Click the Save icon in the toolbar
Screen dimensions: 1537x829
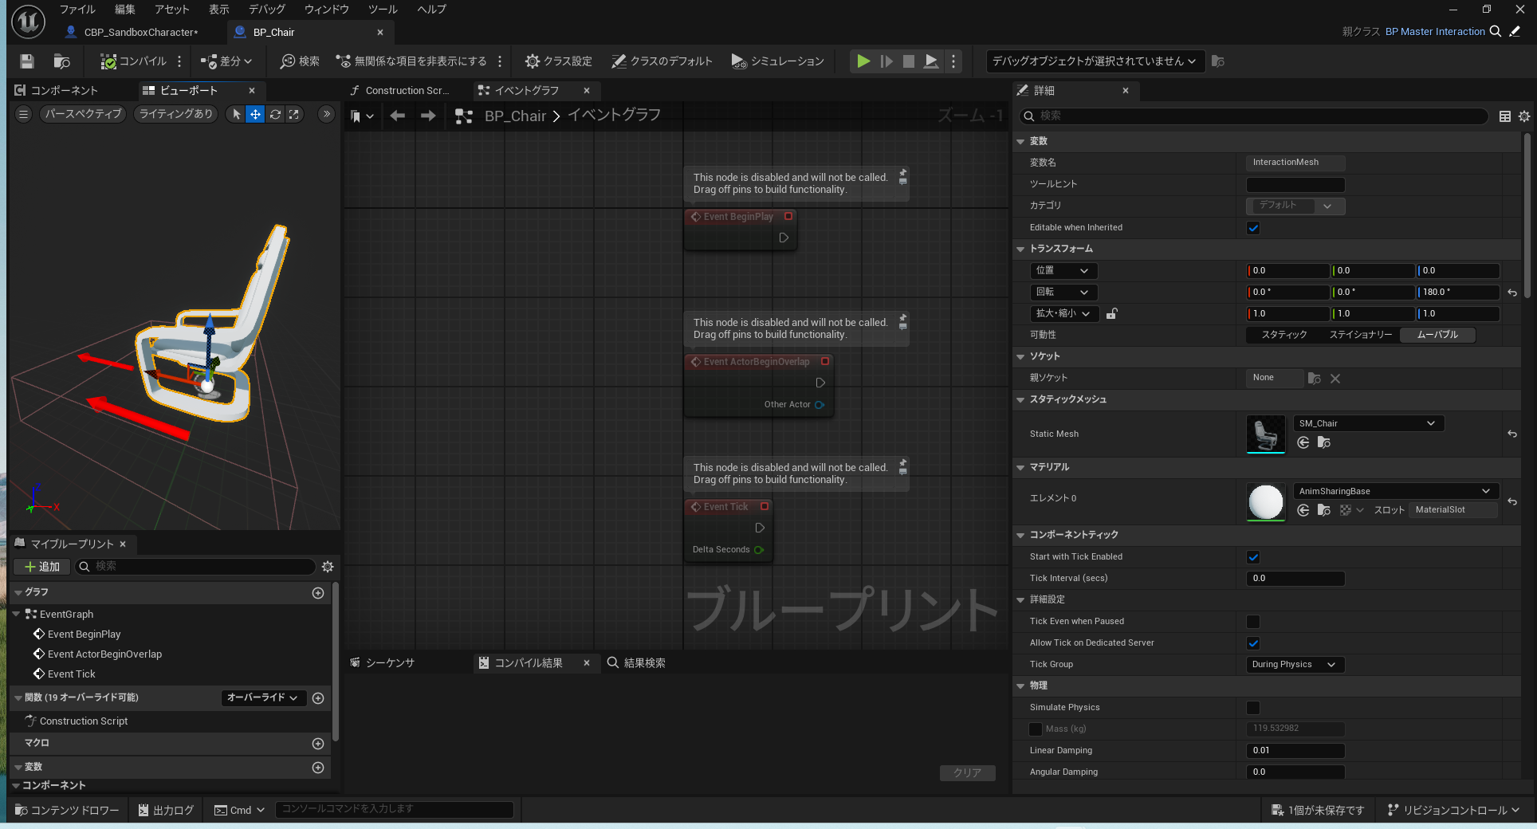[x=27, y=61]
